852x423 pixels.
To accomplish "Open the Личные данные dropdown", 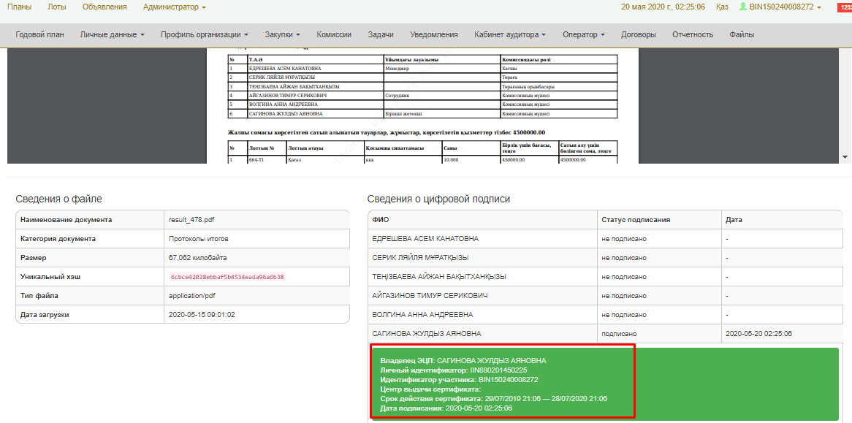I will tap(112, 34).
